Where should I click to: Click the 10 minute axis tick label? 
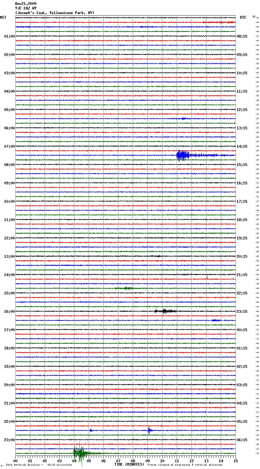point(162,461)
